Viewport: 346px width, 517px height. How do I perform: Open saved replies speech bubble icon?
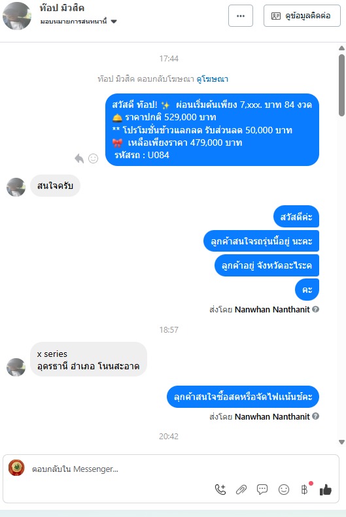[x=262, y=490]
